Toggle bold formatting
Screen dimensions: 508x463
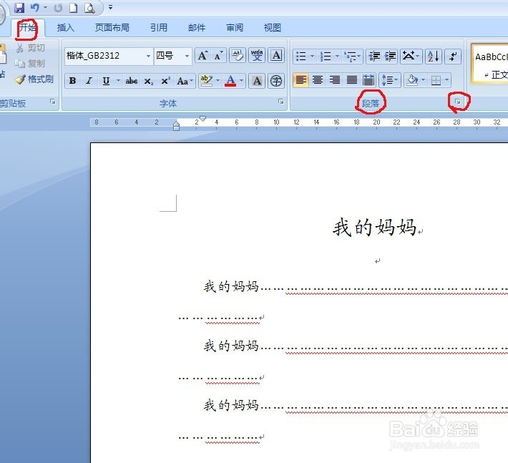click(72, 81)
